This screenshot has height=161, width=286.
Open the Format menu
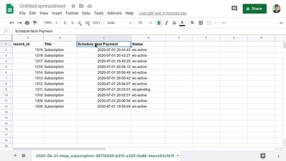click(x=72, y=13)
